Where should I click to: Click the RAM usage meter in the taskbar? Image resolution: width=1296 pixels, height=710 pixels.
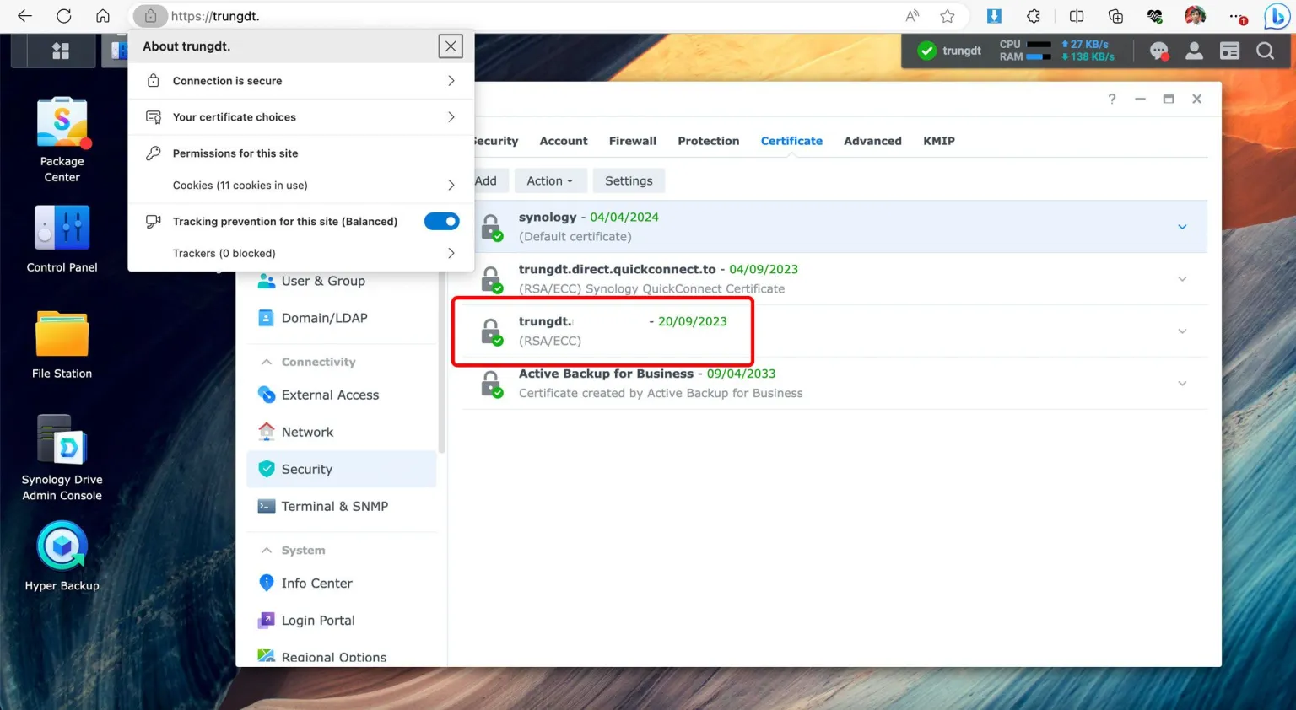click(1038, 56)
